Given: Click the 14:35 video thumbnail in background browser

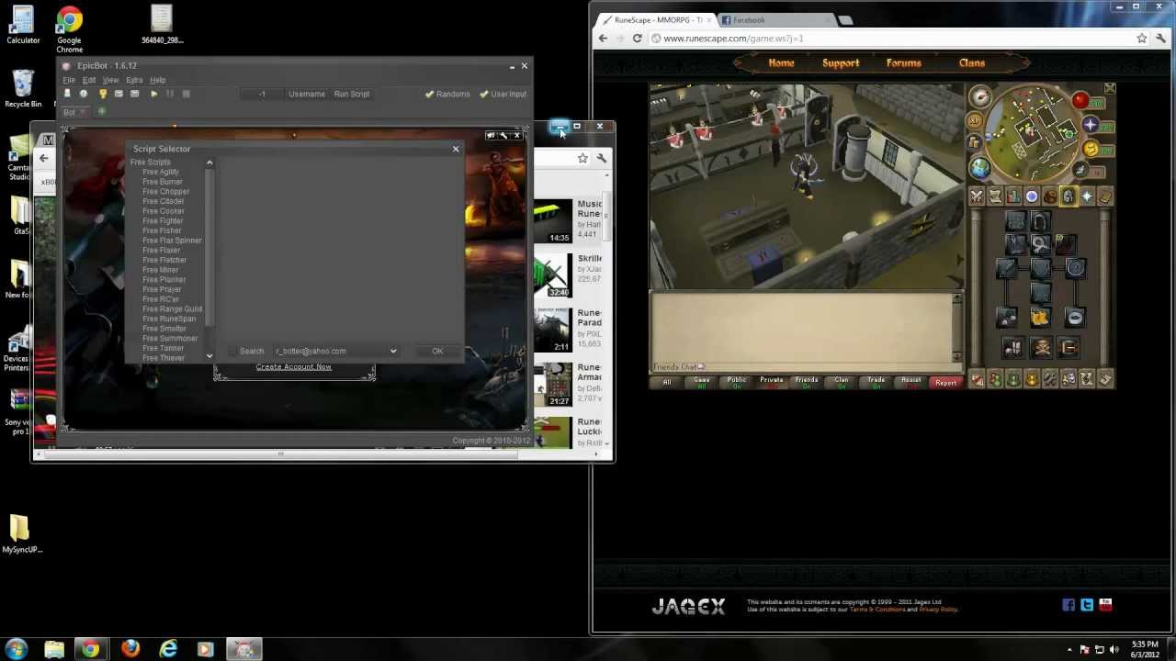Looking at the screenshot, I should tap(553, 221).
